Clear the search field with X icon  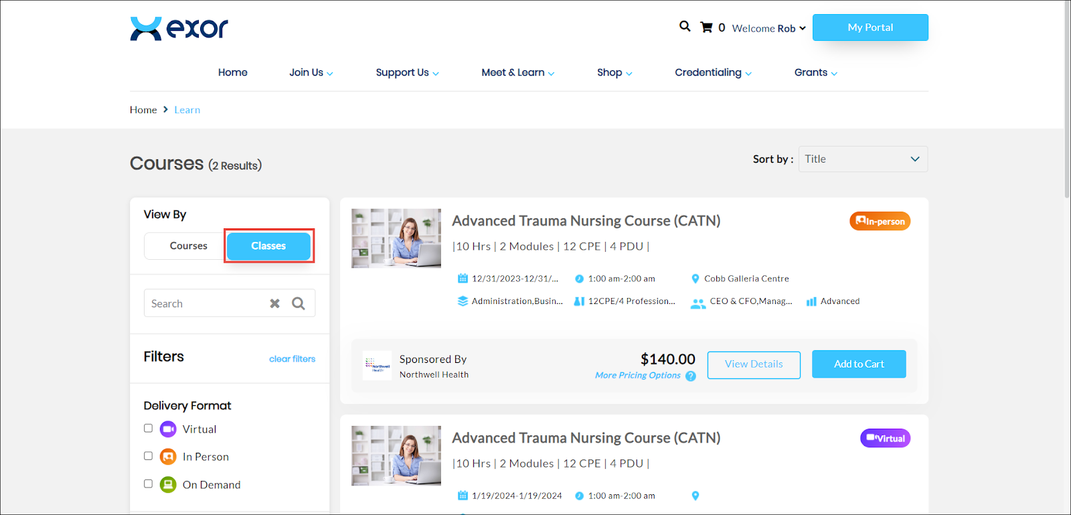[274, 303]
